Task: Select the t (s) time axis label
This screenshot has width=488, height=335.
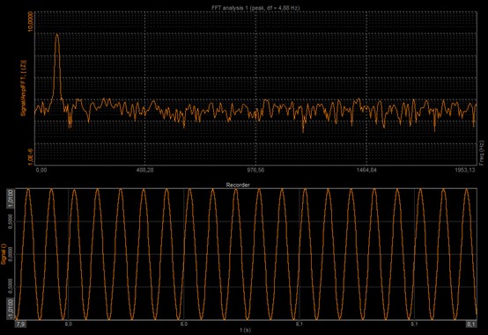Action: coord(246,330)
